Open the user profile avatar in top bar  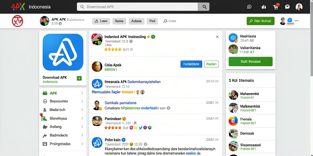click(x=299, y=7)
